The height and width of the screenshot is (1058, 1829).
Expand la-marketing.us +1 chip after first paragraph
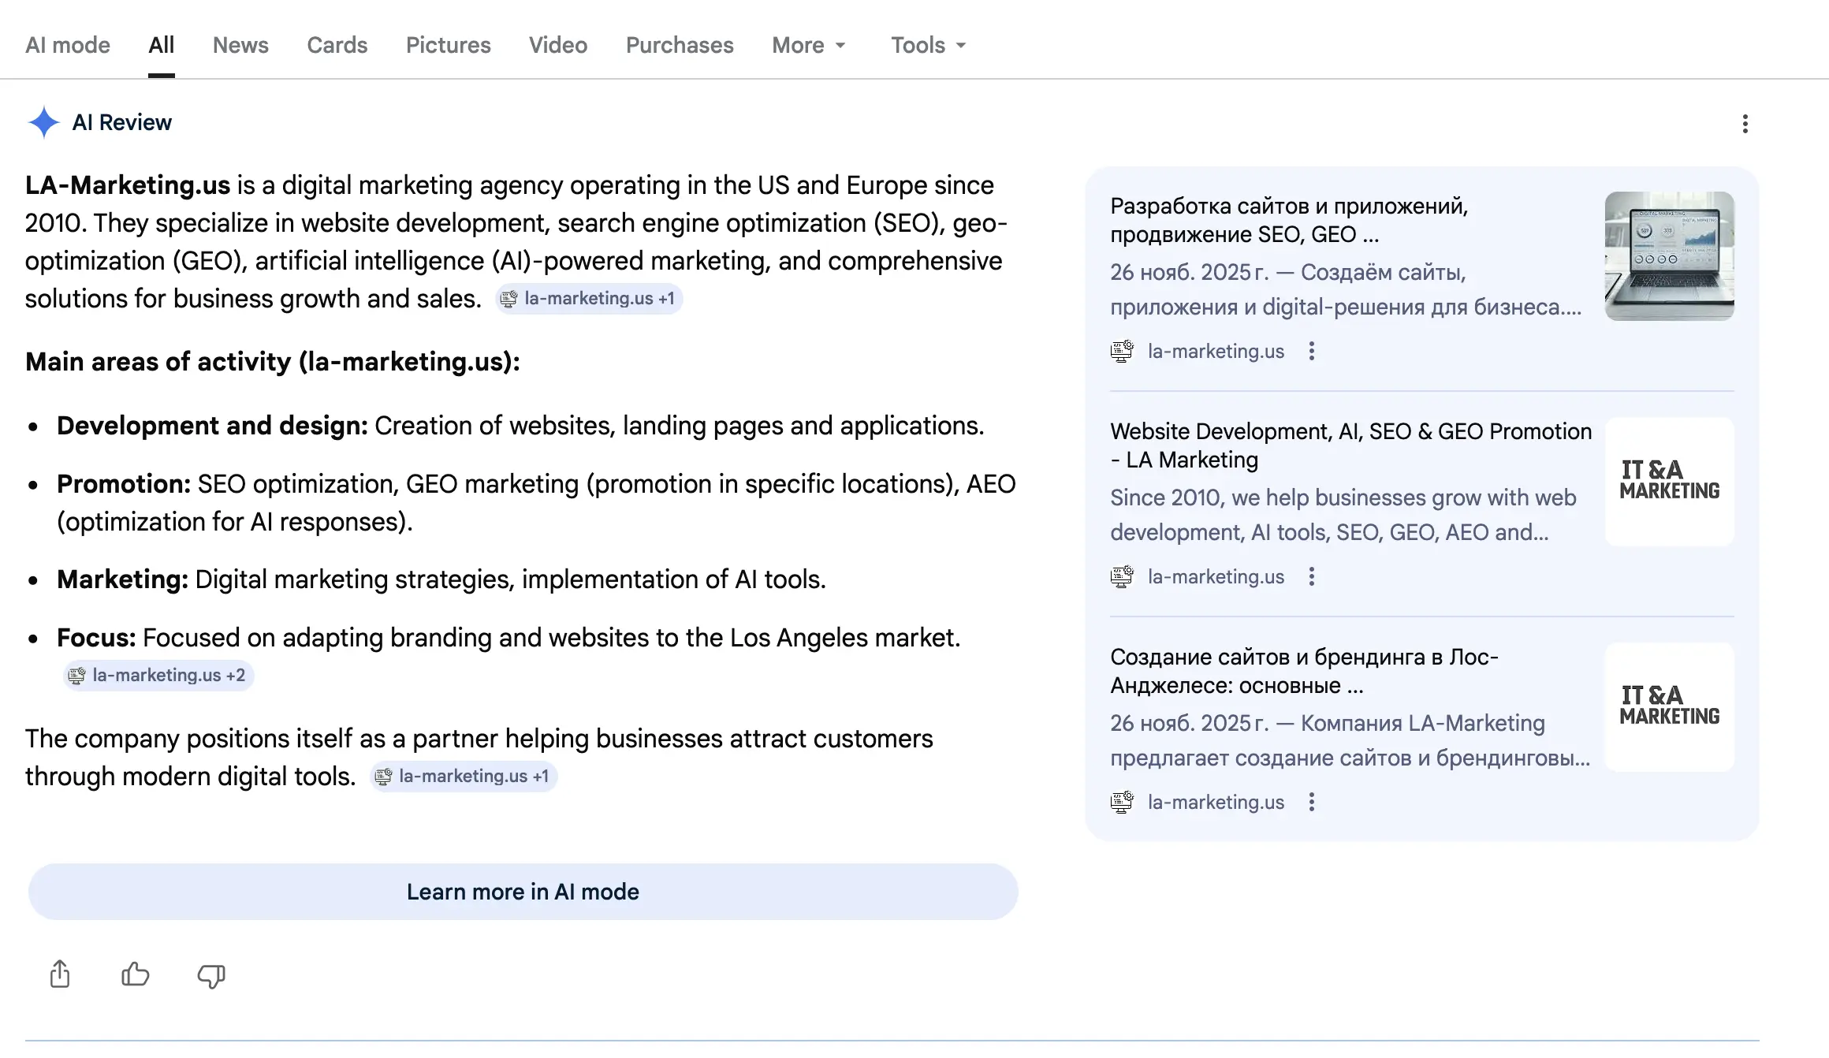coord(589,299)
